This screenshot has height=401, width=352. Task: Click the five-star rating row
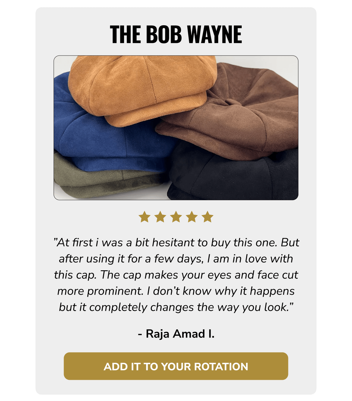pos(176,217)
